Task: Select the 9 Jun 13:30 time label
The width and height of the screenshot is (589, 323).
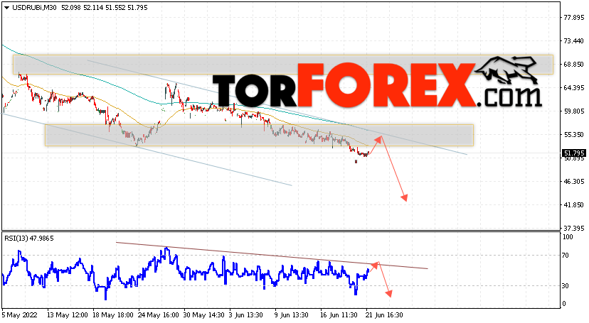Action: click(292, 315)
